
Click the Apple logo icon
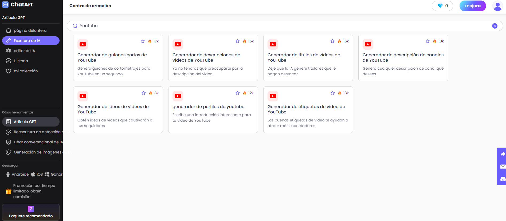(x=33, y=174)
